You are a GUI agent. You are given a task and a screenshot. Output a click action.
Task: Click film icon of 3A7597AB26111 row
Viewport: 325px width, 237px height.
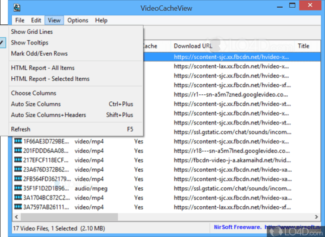[x=18, y=207]
